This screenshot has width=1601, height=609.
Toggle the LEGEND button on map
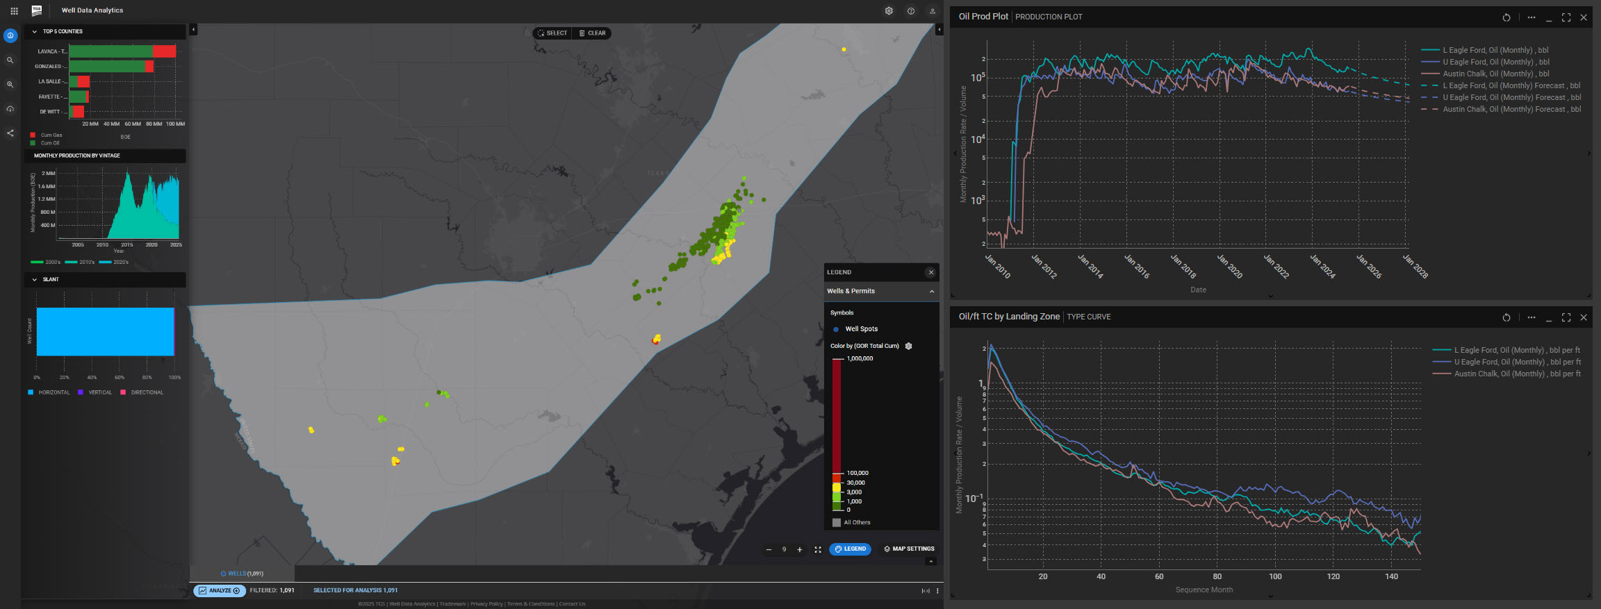coord(850,549)
